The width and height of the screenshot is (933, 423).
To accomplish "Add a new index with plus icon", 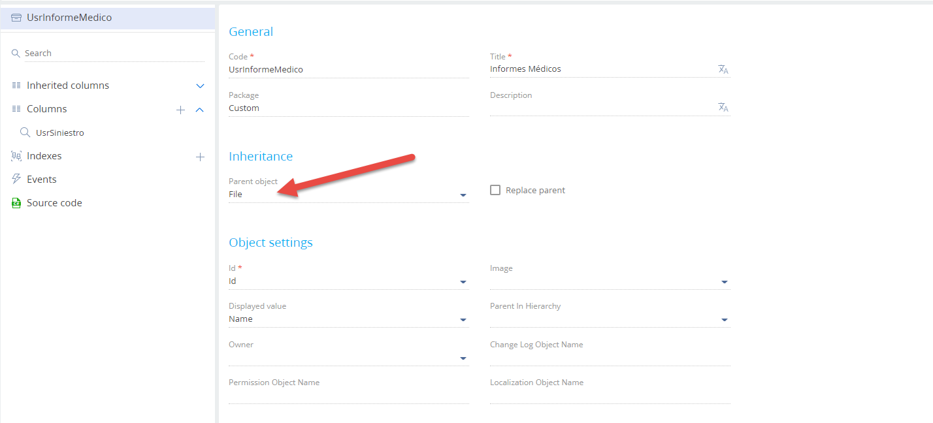I will 201,157.
